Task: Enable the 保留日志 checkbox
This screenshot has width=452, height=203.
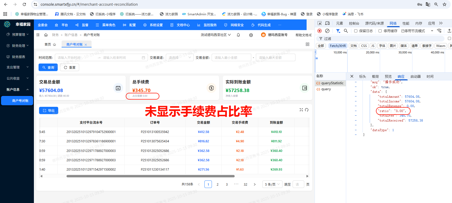Action: click(356, 31)
